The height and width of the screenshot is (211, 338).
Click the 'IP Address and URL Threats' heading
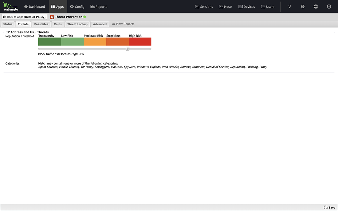(x=27, y=32)
